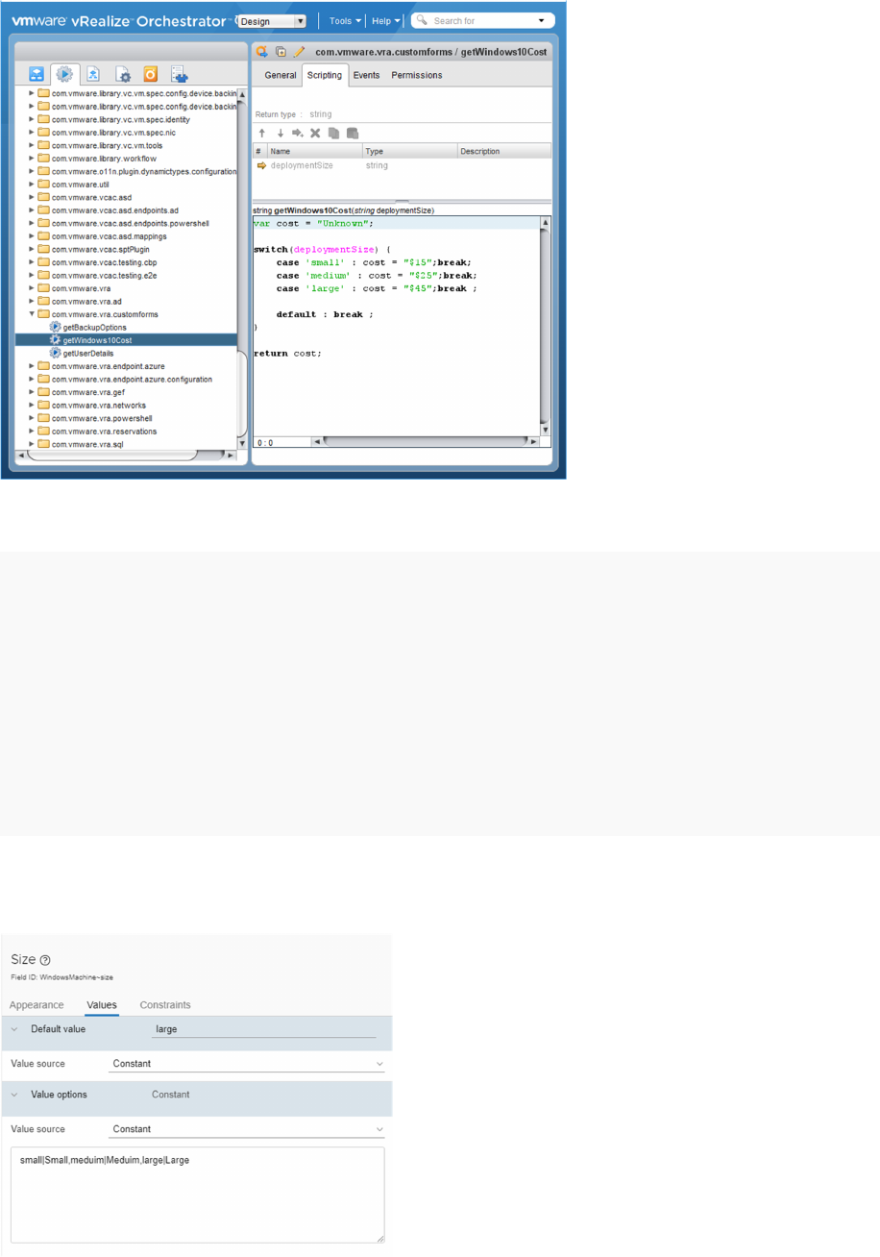This screenshot has height=1257, width=880.
Task: Select the com.vmware.vra.networks package
Action: pos(99,405)
